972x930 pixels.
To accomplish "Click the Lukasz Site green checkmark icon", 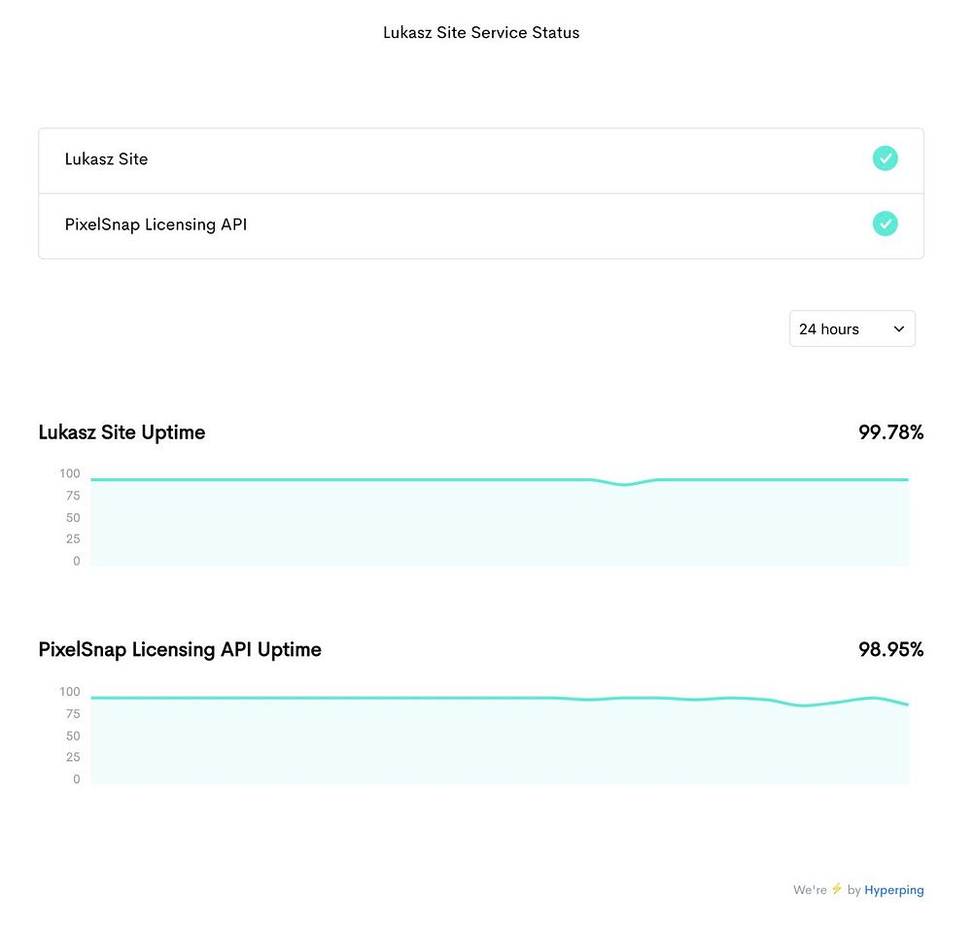I will (x=885, y=158).
